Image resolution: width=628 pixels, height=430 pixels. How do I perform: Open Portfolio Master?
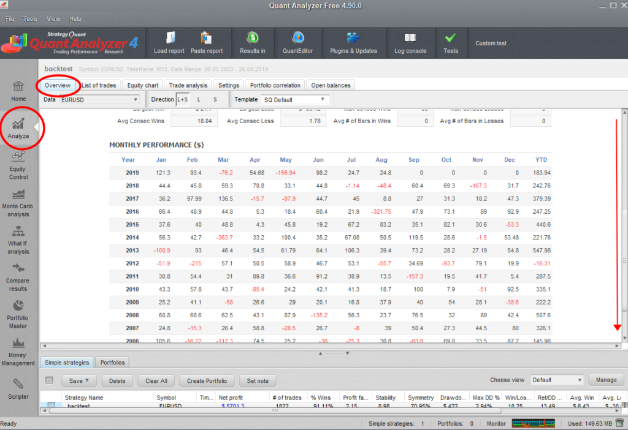(x=18, y=315)
